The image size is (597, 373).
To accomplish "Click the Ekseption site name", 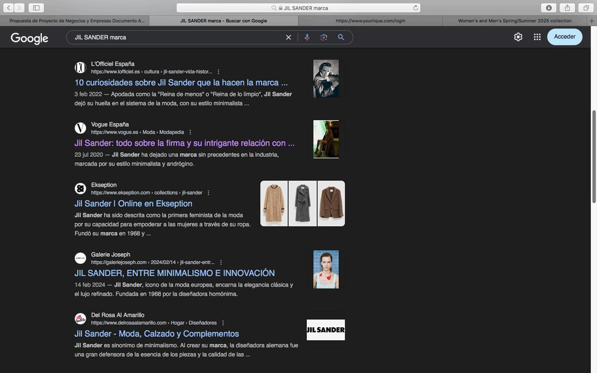I will click(104, 185).
